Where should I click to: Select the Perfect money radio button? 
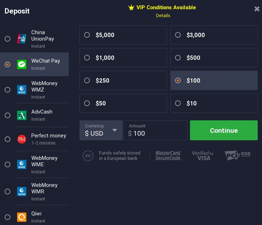click(x=7, y=139)
